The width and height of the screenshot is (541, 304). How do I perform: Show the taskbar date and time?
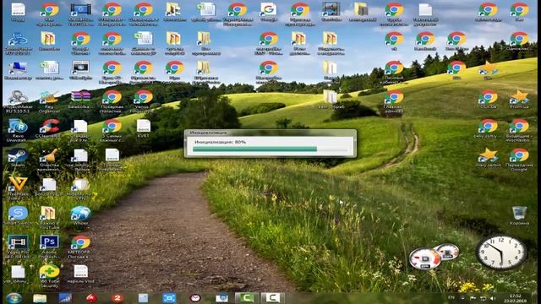[x=515, y=298]
